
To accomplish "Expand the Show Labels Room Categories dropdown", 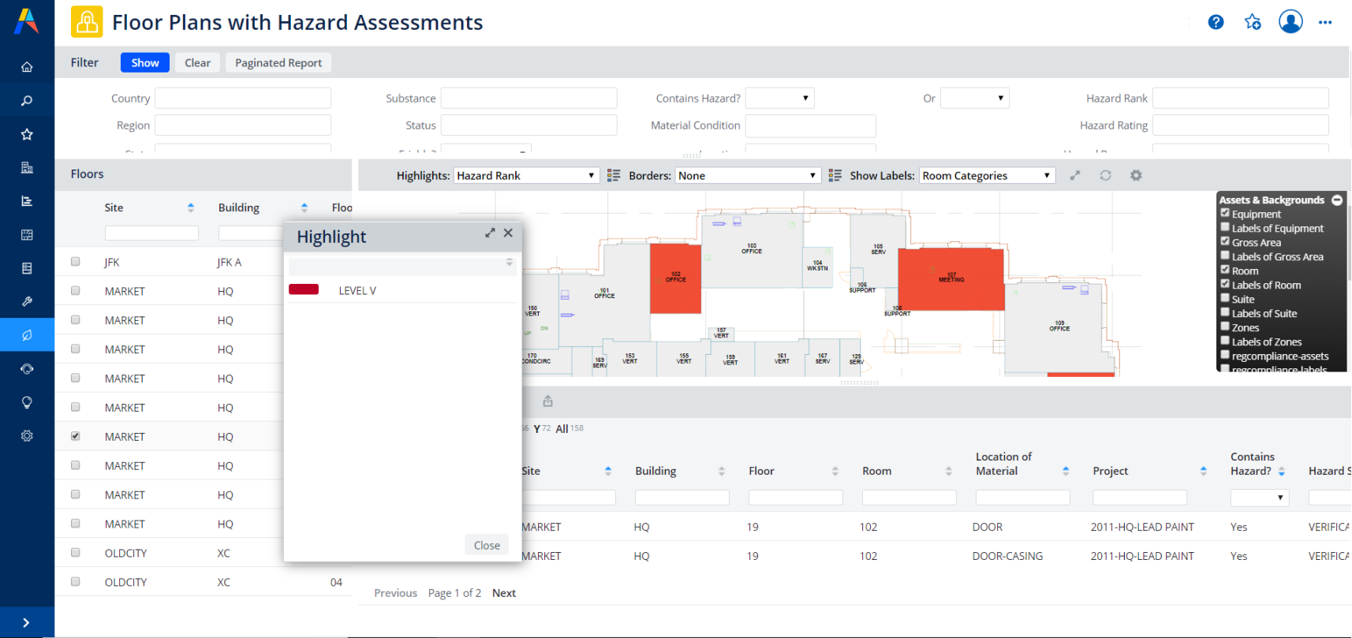I will 986,176.
